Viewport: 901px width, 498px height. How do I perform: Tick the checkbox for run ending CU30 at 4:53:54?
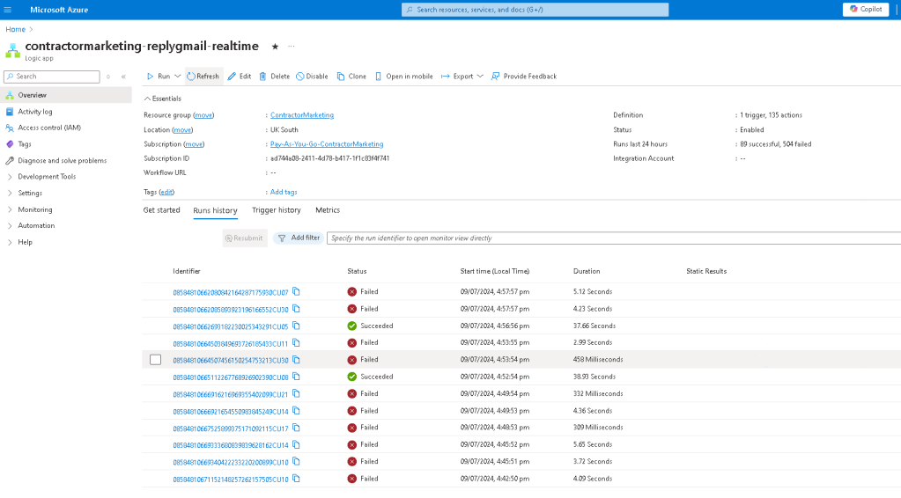155,360
